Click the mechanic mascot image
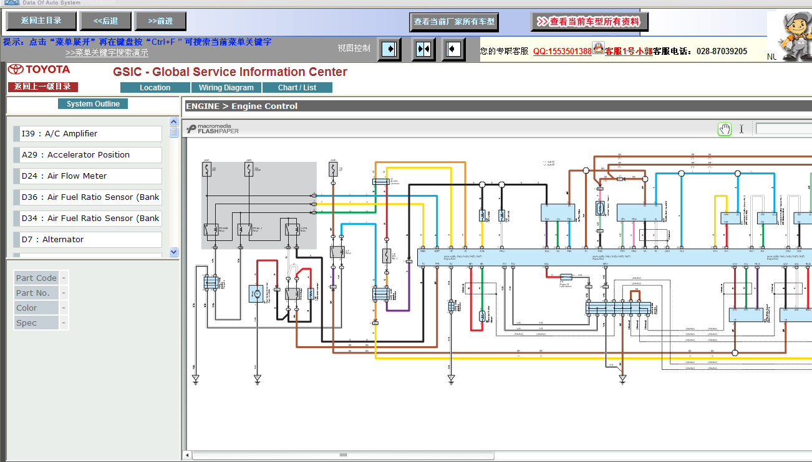The width and height of the screenshot is (812, 462). pyautogui.click(x=790, y=36)
